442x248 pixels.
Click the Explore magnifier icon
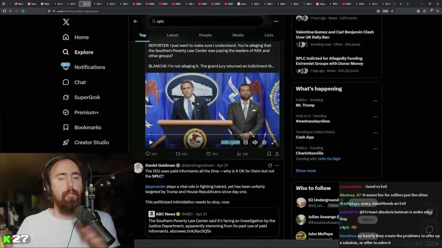[66, 52]
